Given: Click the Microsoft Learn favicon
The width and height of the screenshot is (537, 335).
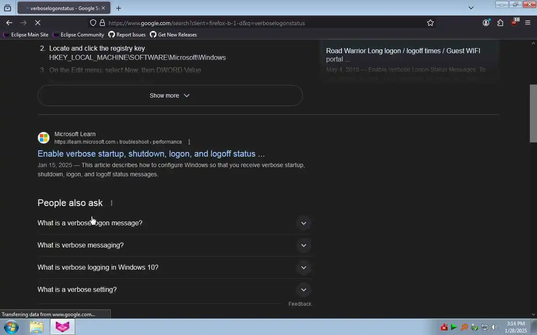Looking at the screenshot, I should coord(44,138).
